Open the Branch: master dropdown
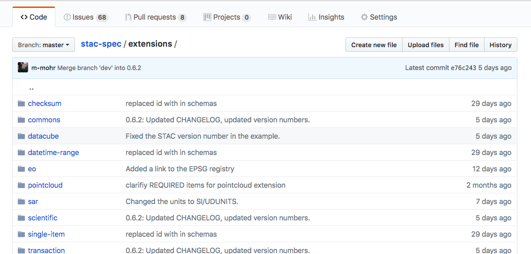Screen dimensions: 531x254 click(43, 45)
